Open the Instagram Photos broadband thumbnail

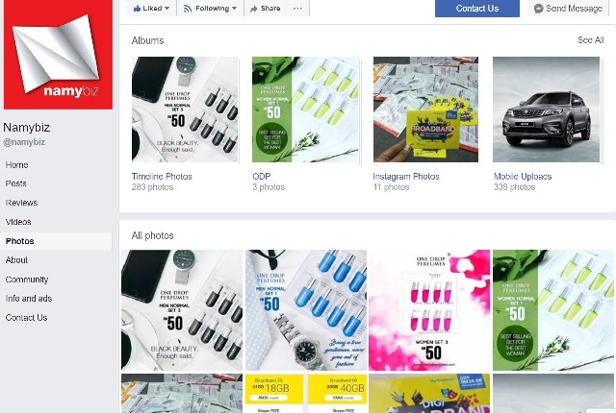tap(425, 109)
